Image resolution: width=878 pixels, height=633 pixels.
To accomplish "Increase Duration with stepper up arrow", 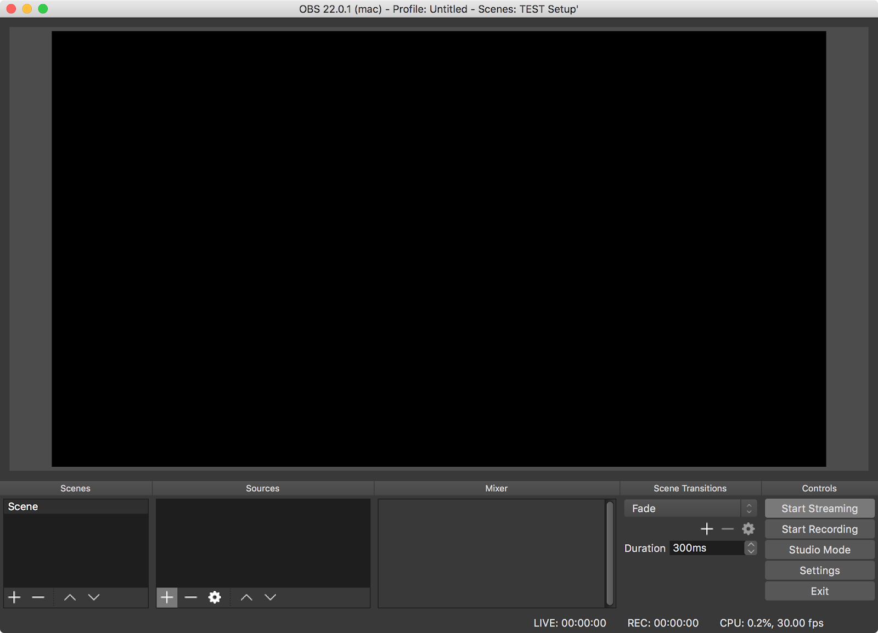I will tap(751, 545).
